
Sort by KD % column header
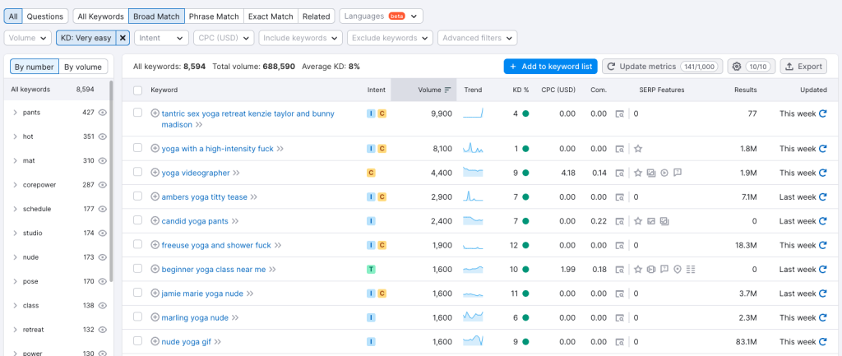(520, 90)
